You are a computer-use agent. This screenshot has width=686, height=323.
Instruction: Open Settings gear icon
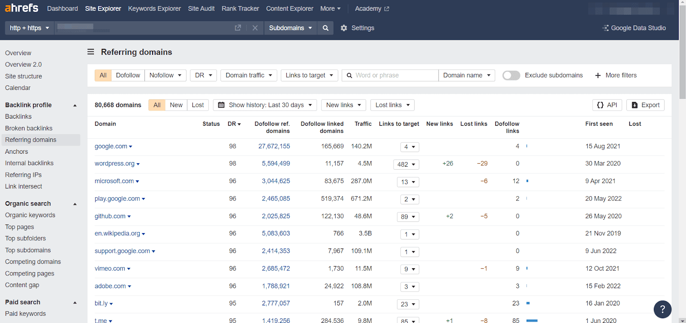(x=344, y=28)
